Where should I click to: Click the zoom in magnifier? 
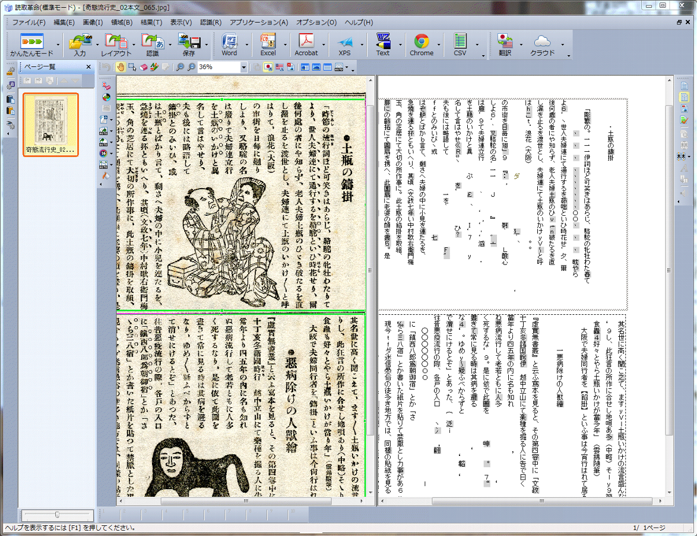tap(180, 67)
